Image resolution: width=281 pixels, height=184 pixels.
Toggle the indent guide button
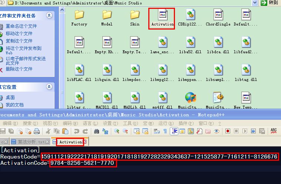point(173,131)
